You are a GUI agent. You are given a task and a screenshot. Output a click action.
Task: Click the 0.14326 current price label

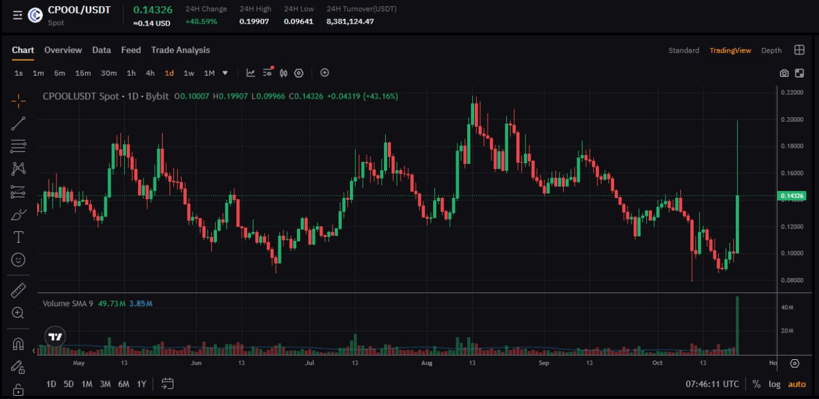coord(792,196)
